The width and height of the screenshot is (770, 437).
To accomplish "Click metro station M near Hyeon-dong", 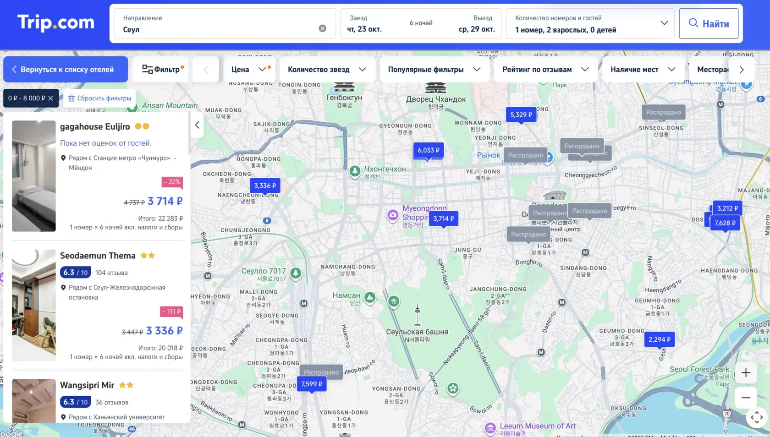I will (208, 276).
